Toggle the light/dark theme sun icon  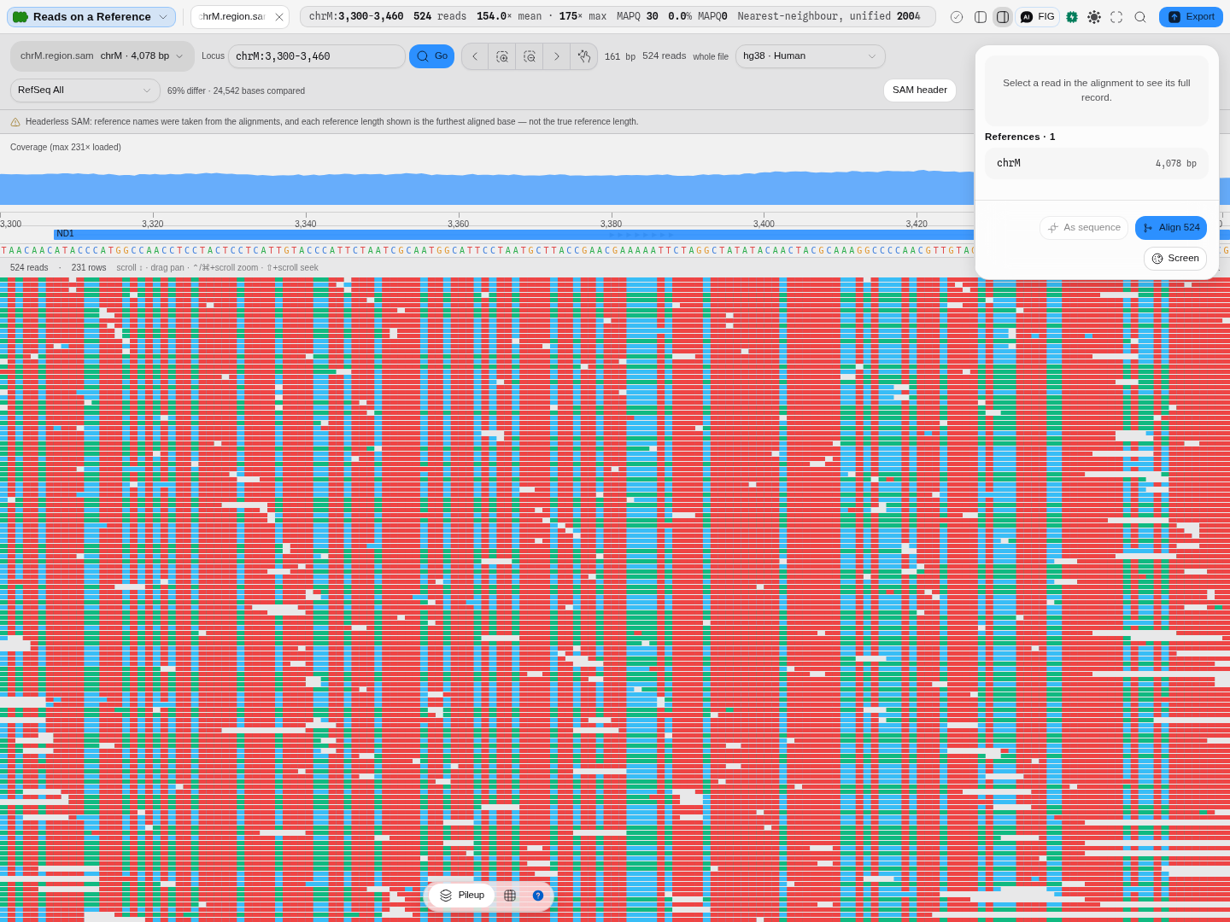1094,17
